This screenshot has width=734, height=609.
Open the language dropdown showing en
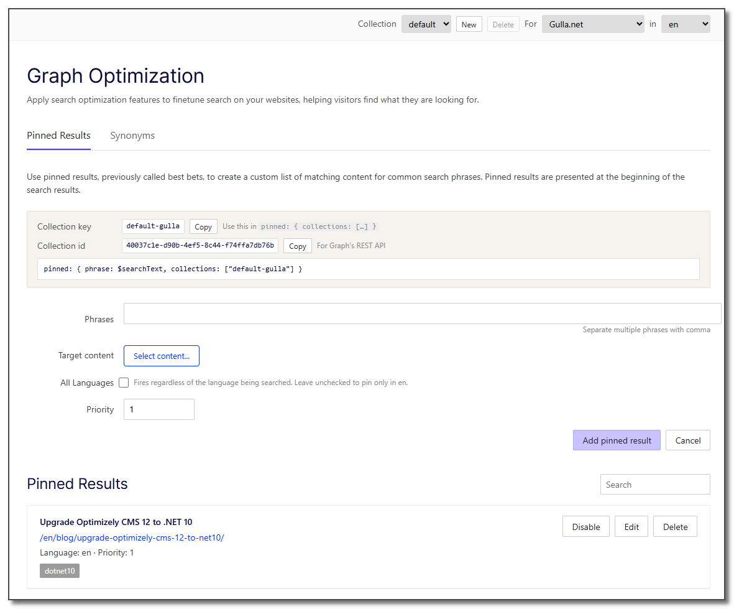coord(686,24)
